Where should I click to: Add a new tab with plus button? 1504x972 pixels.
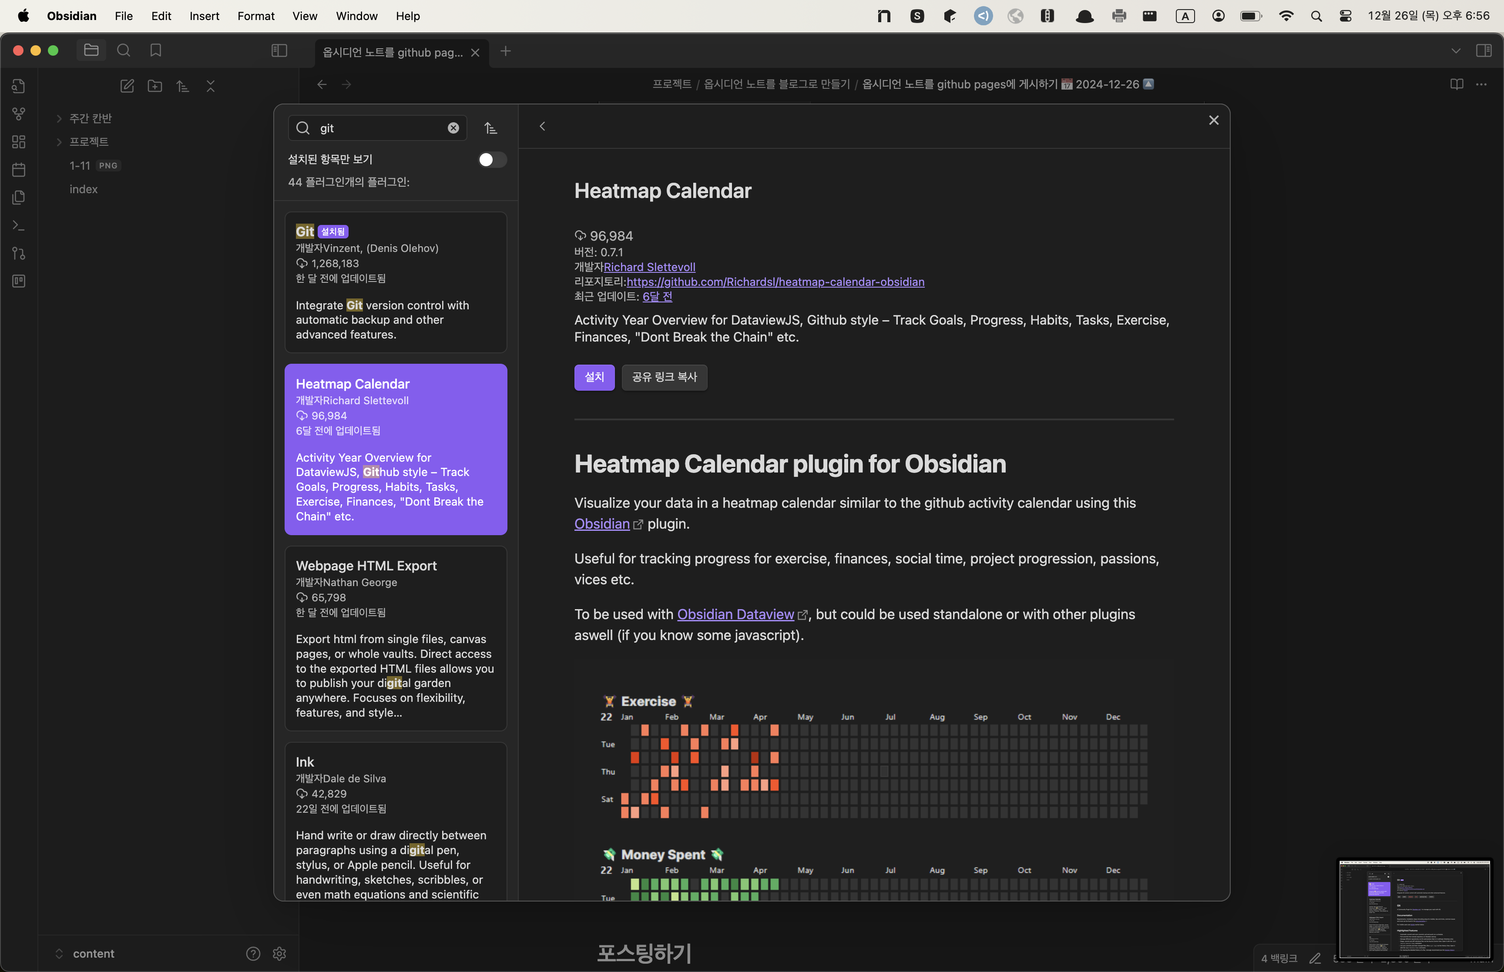(x=506, y=51)
